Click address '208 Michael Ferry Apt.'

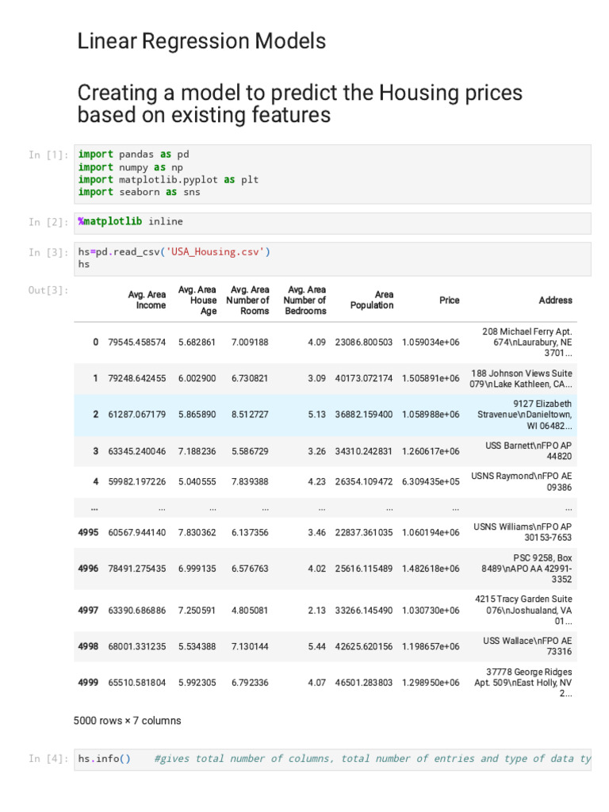pyautogui.click(x=527, y=343)
